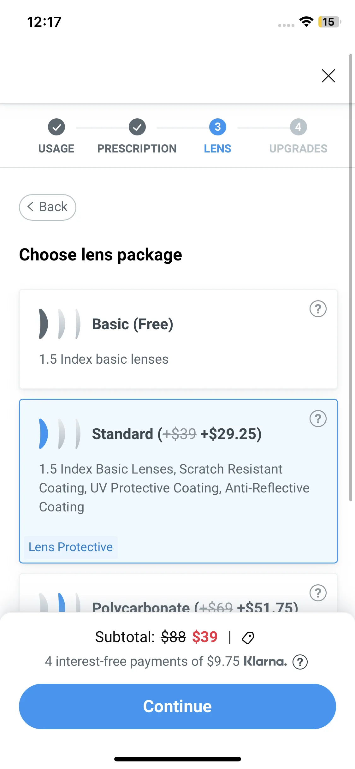Tap the price tag coupon icon
This screenshot has height=769, width=355.
point(248,638)
